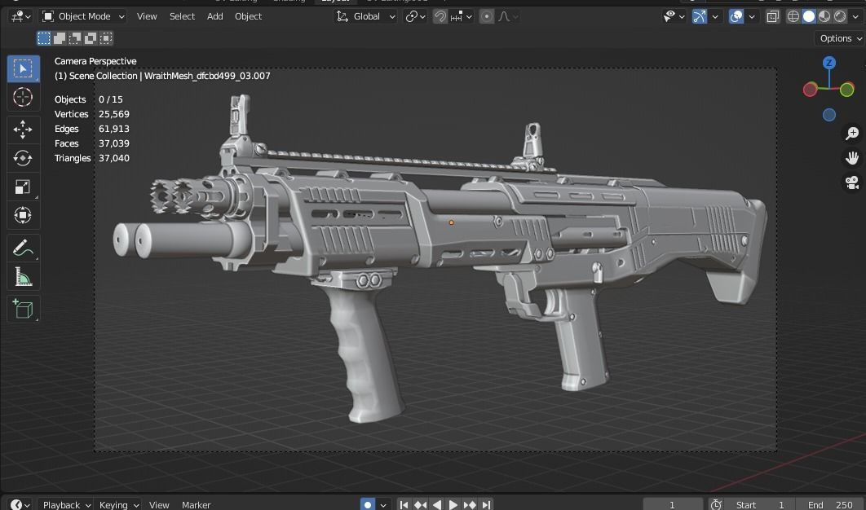Open auto keyframing options dropdown
866x510 pixels.
tap(382, 504)
